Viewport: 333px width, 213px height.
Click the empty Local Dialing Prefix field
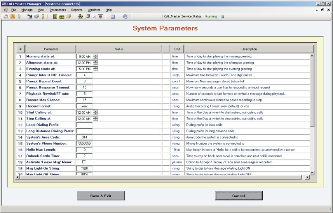[84, 125]
